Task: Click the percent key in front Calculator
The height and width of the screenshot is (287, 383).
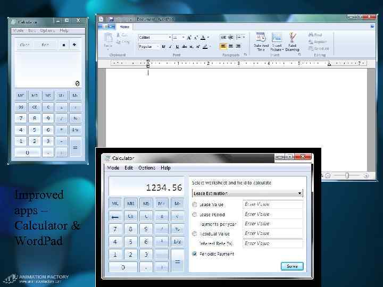Action: point(178,229)
